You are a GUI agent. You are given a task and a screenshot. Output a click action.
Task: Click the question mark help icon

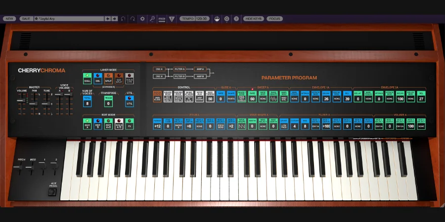tap(236, 19)
